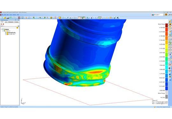Open the File menu
Image resolution: width=172 pixels, height=119 pixels.
tap(3, 15)
